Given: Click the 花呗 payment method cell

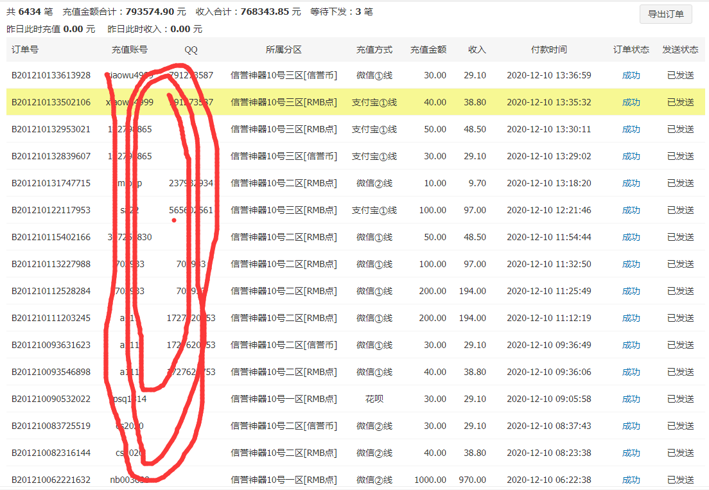Looking at the screenshot, I should coord(374,398).
